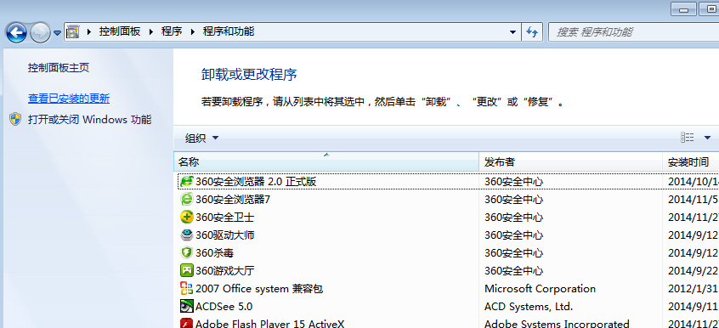Screen dimensions: 719x328
Task: Minimize the Programs and Features window
Action: click(684, 9)
